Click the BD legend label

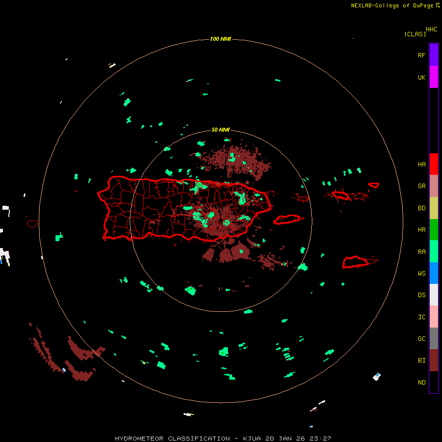click(421, 208)
